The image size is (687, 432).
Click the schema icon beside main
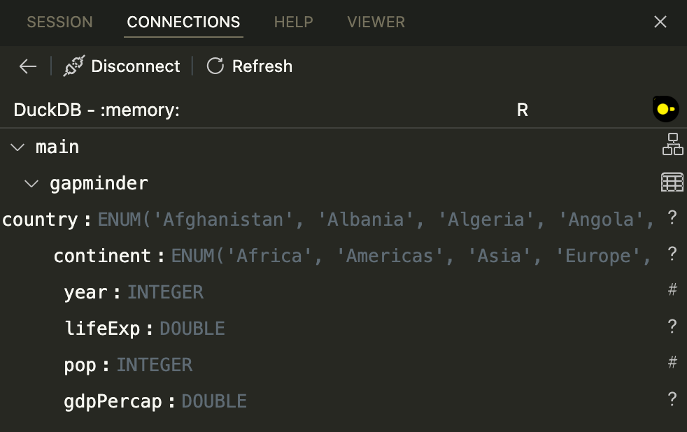pos(672,145)
